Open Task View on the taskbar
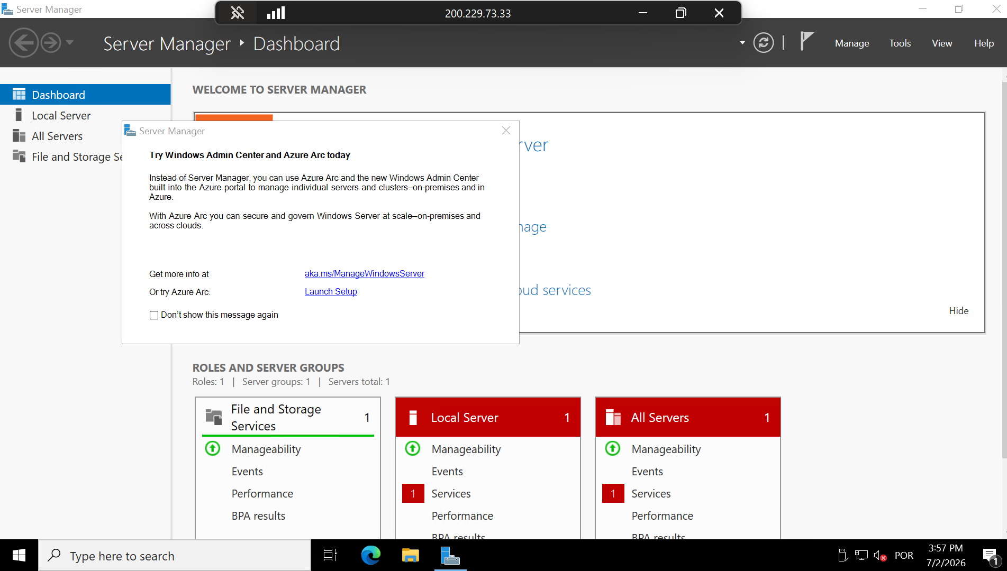The height and width of the screenshot is (571, 1007). 330,555
